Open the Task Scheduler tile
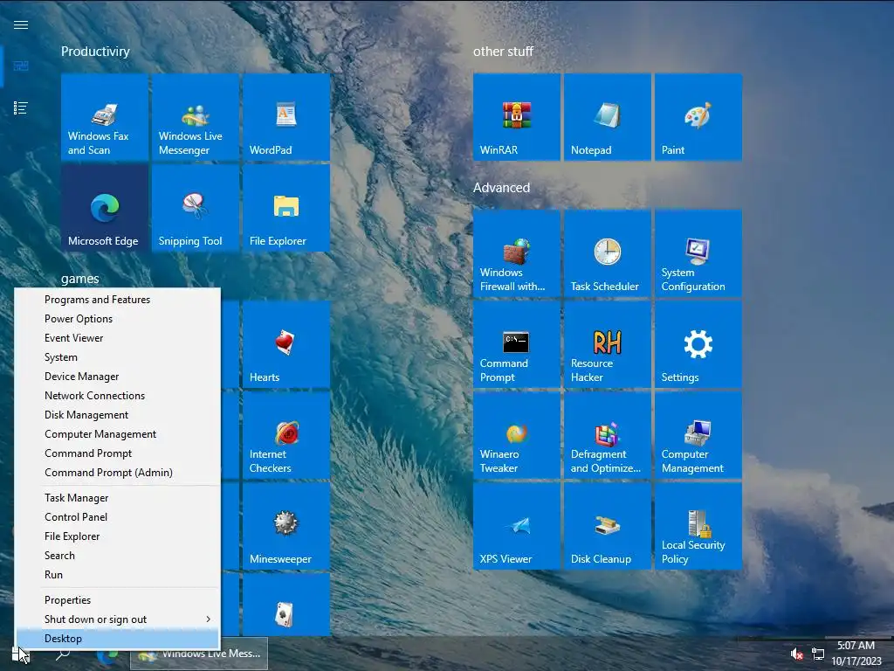The image size is (894, 671). (x=608, y=253)
